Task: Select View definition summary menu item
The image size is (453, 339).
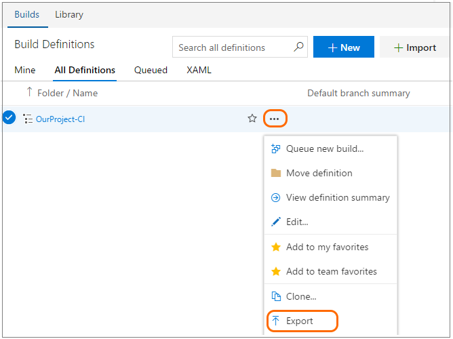Action: (x=337, y=197)
